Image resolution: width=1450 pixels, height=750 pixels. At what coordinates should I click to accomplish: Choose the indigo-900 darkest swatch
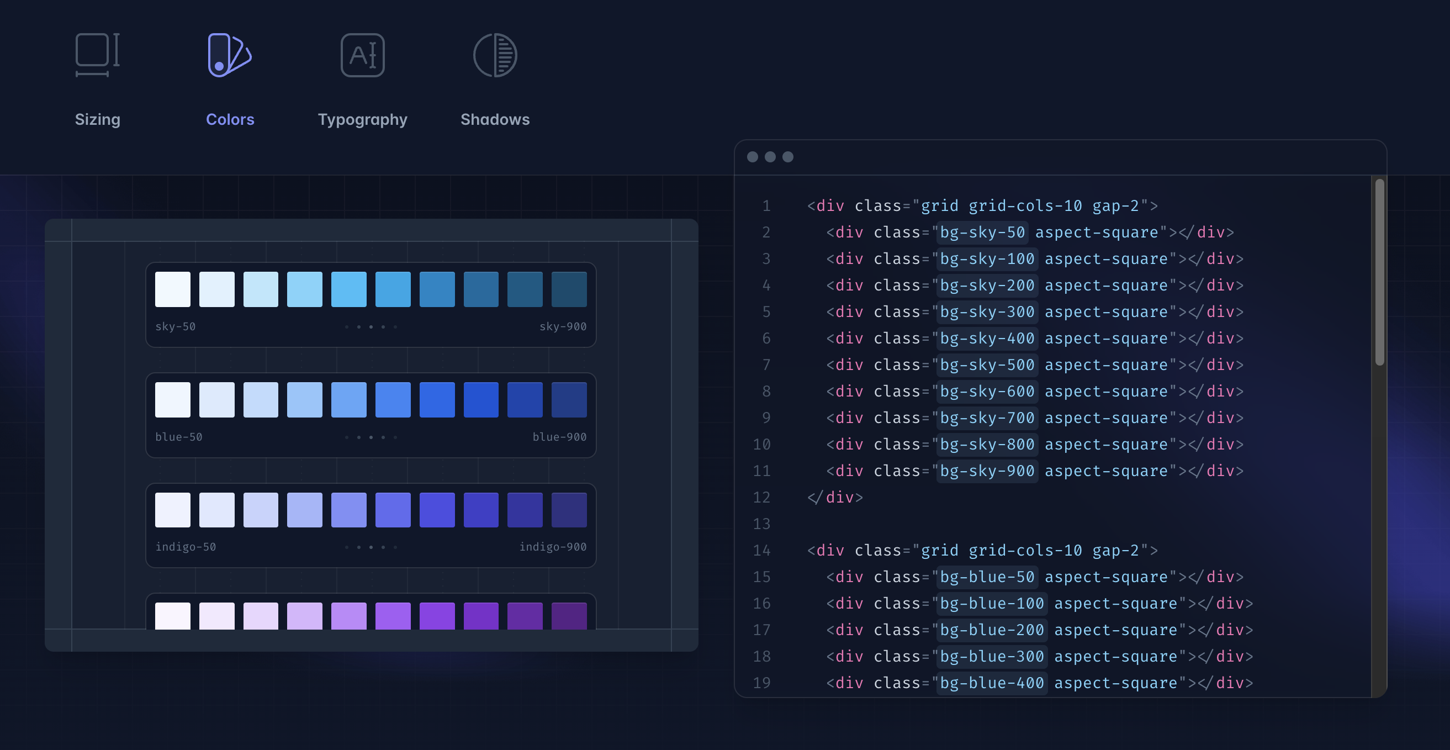[x=569, y=510]
